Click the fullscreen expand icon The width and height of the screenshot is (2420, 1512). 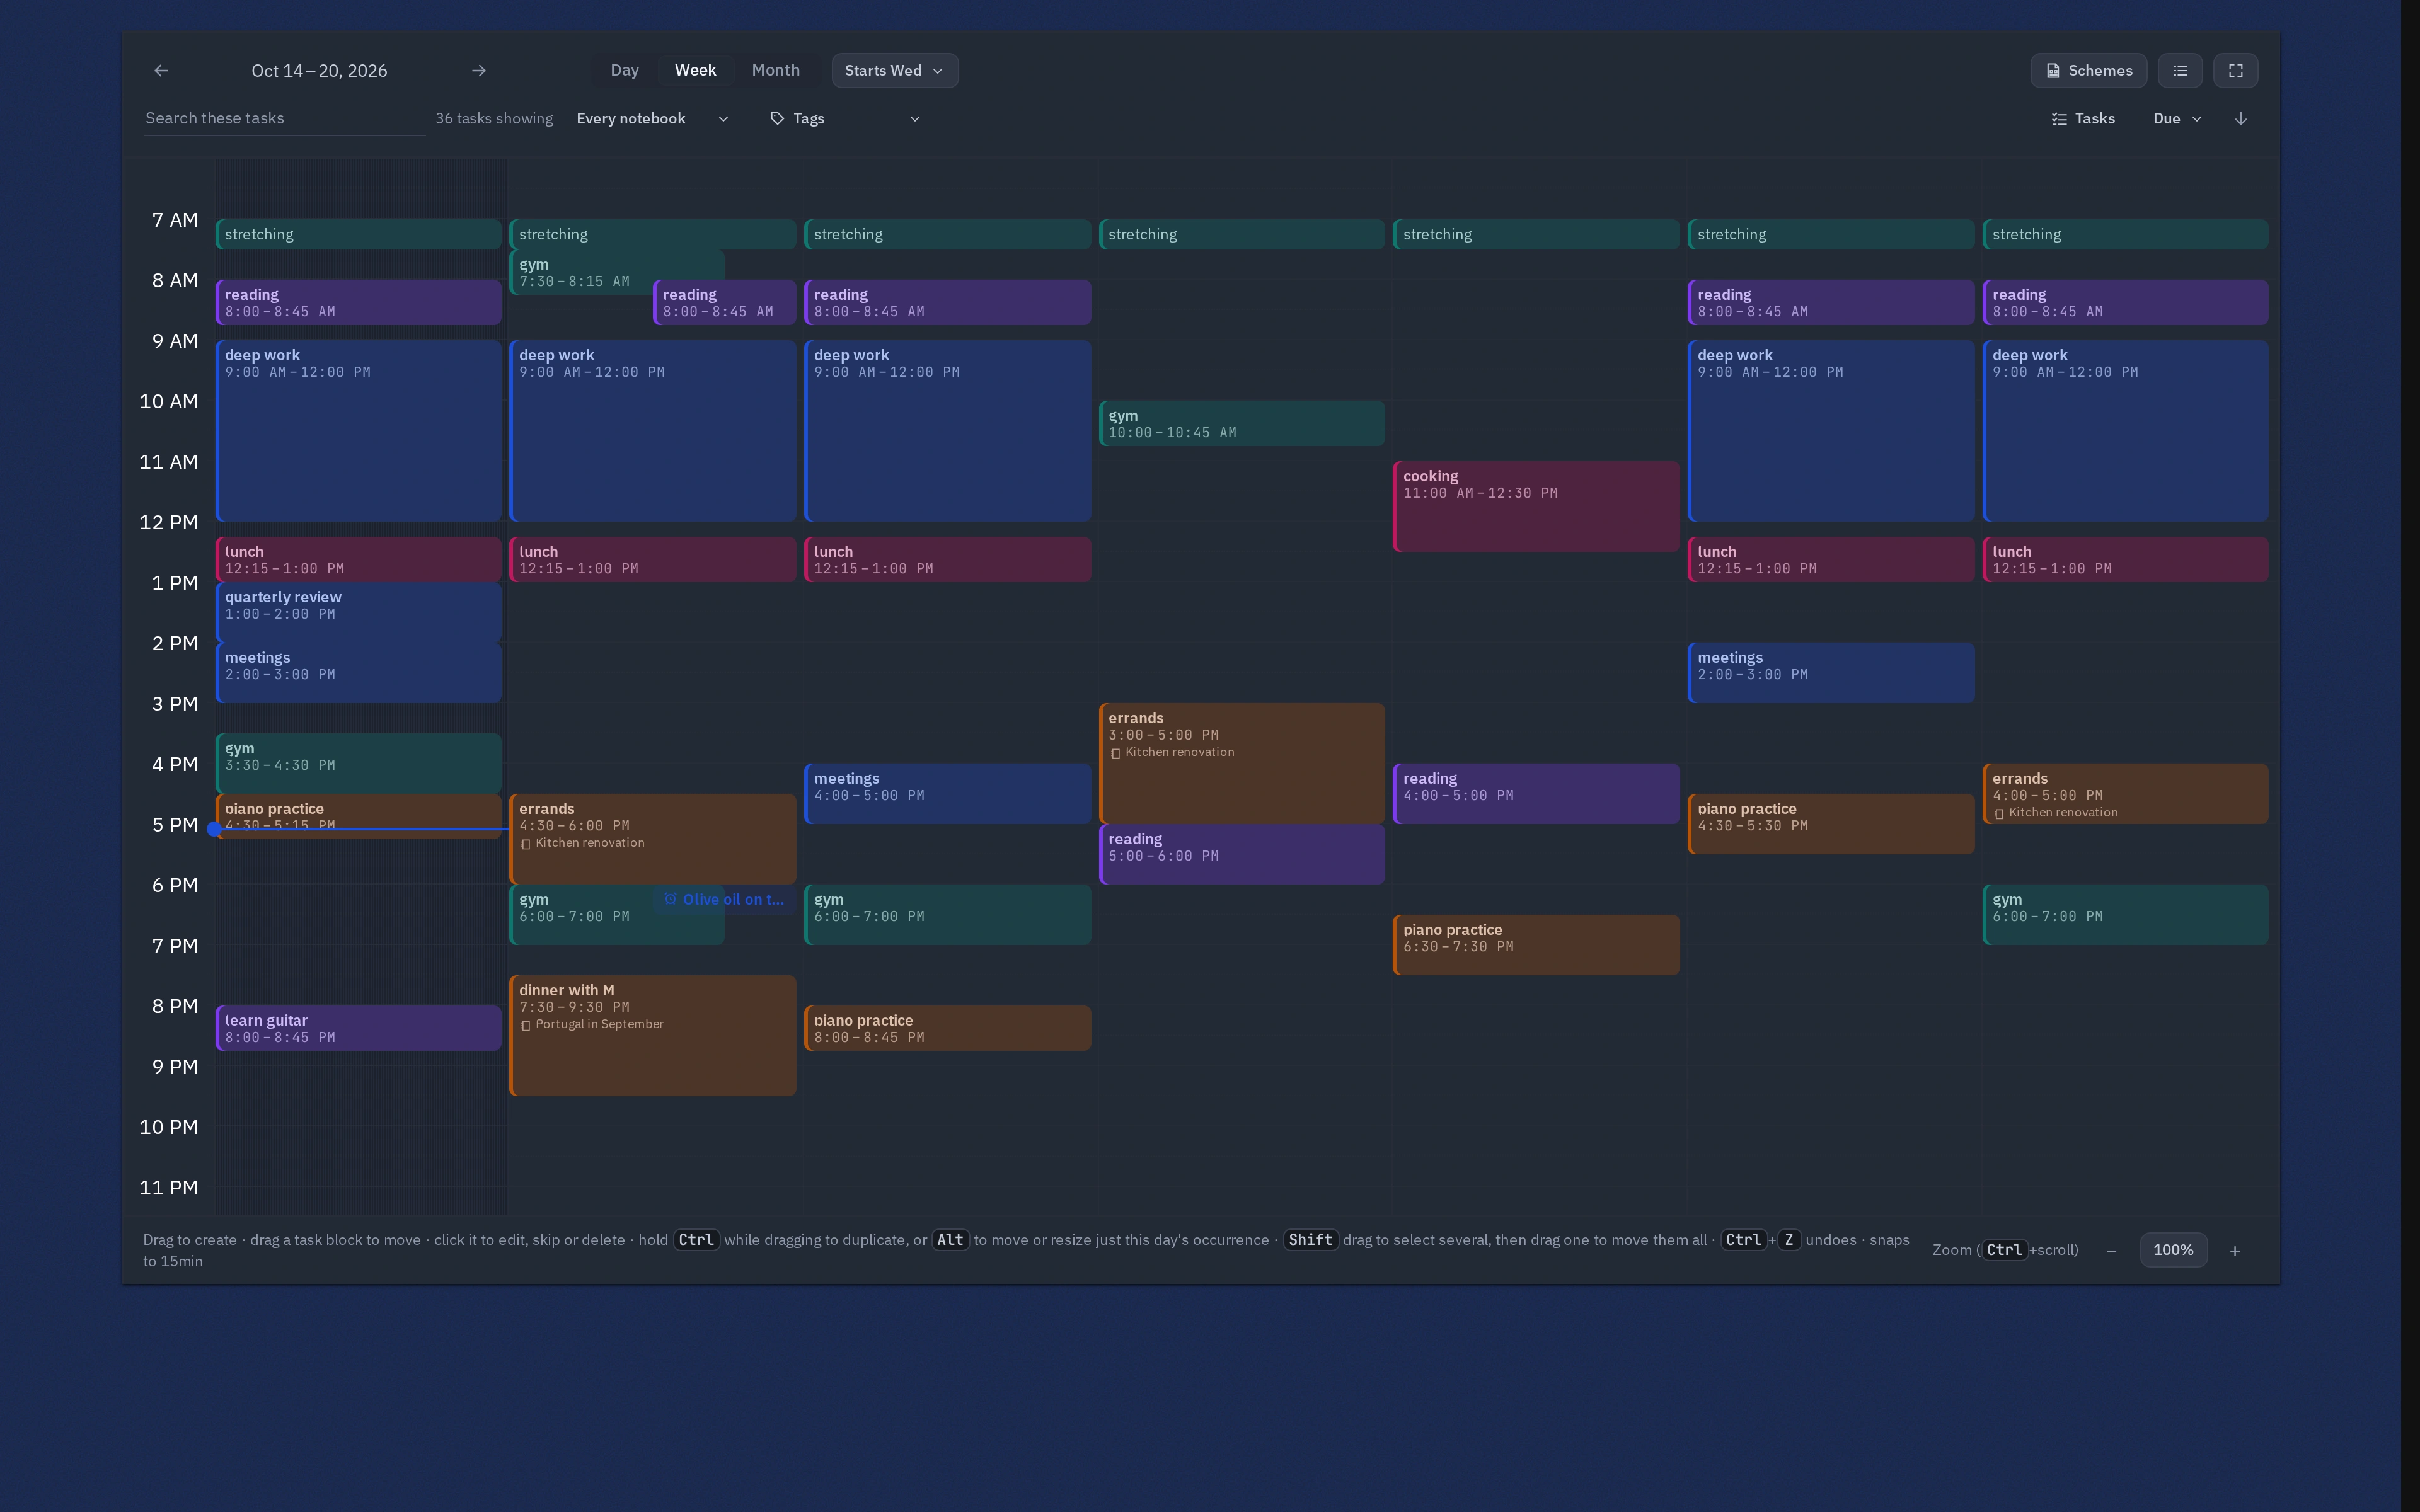point(2236,70)
